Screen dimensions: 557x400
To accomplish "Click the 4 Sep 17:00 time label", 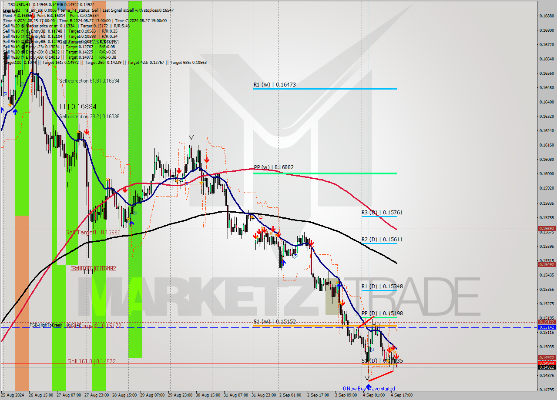I will click(x=401, y=395).
